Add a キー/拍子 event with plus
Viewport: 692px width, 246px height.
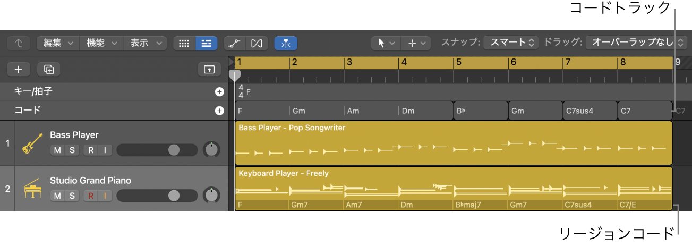point(219,92)
